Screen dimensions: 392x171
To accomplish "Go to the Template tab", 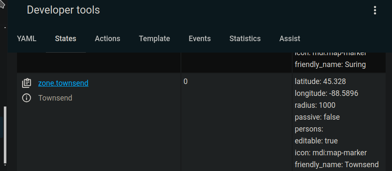I will pos(154,39).
